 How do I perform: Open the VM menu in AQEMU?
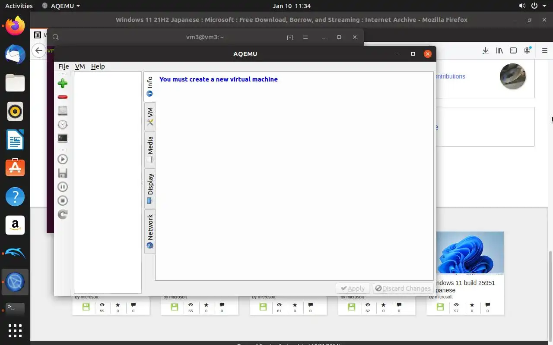tap(80, 66)
